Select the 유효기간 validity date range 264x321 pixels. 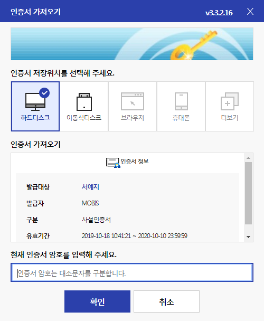pyautogui.click(x=135, y=236)
